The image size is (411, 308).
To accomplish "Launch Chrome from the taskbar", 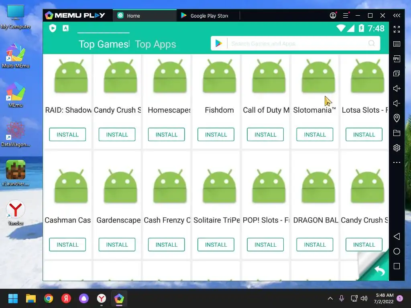I will point(49,298).
